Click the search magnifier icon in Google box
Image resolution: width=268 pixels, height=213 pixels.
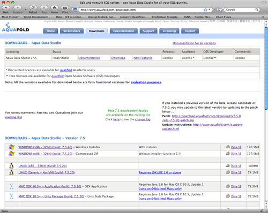(x=257, y=10)
